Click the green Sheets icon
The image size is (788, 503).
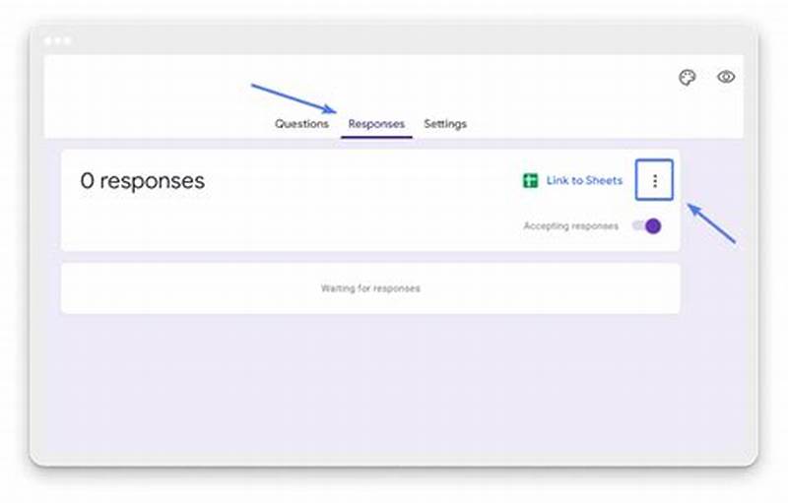[x=530, y=180]
